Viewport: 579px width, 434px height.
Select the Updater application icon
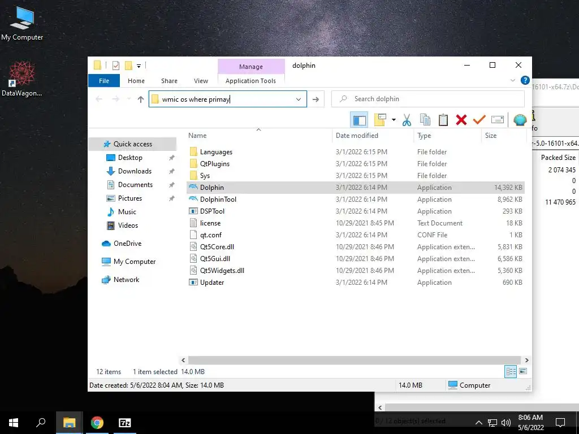(193, 283)
